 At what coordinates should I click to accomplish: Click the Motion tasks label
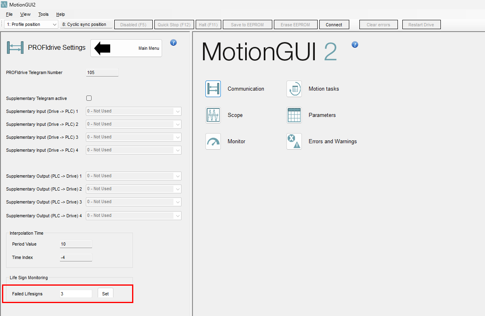click(324, 89)
